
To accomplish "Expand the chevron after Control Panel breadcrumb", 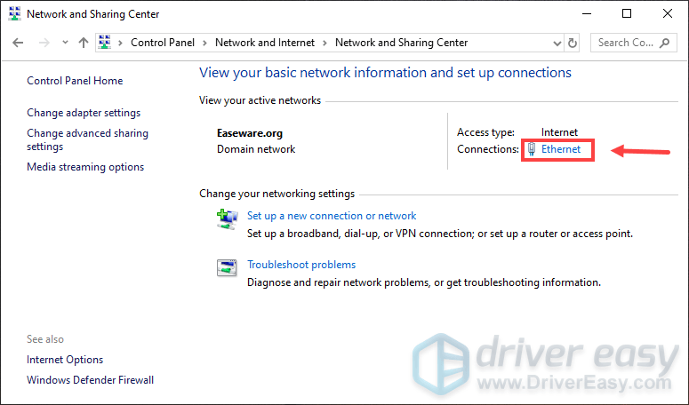I will tap(206, 43).
